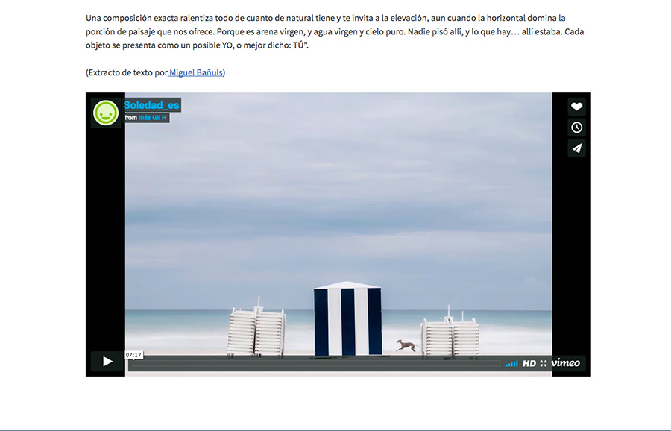Share the video using paper plane icon

(x=576, y=148)
